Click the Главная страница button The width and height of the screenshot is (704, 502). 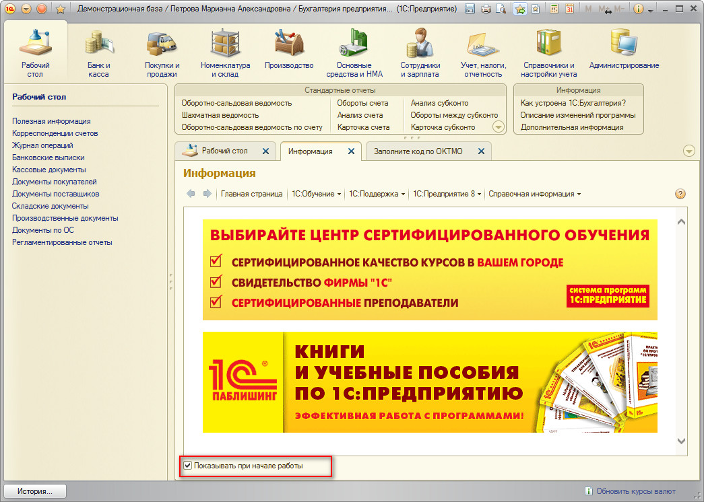click(251, 194)
